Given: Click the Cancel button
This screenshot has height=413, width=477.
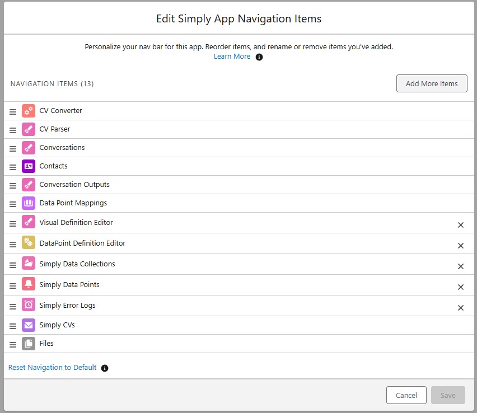Looking at the screenshot, I should tap(406, 395).
